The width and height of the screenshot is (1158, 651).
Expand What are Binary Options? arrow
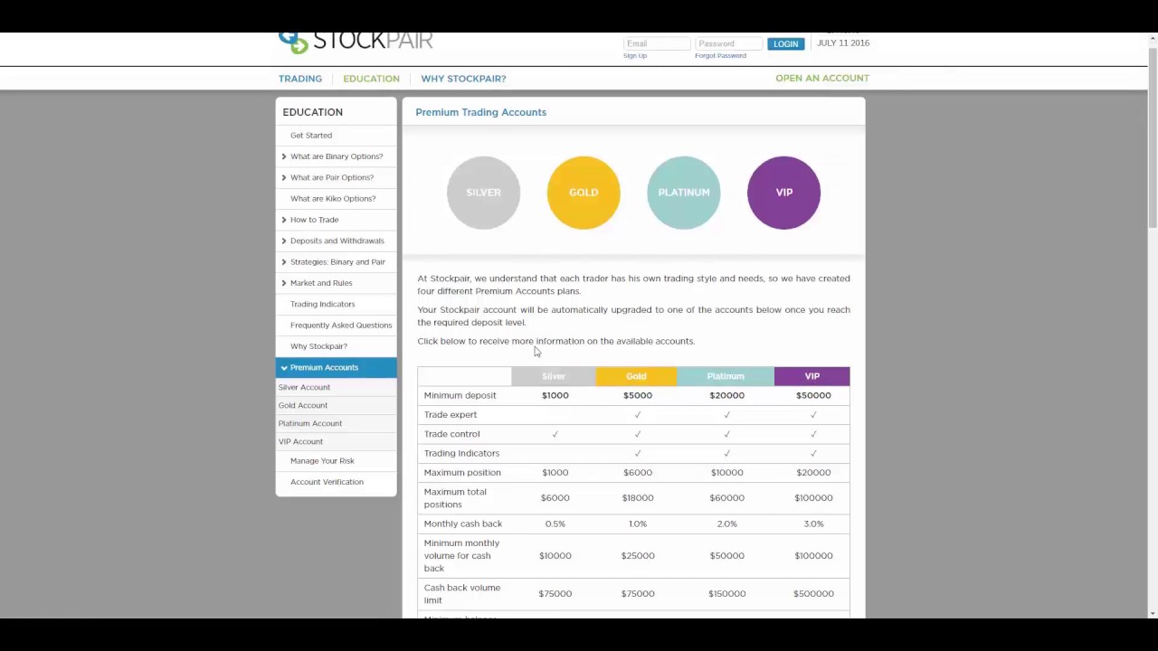[284, 156]
